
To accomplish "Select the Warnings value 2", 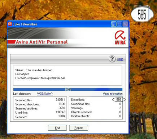I will tap(120, 108).
